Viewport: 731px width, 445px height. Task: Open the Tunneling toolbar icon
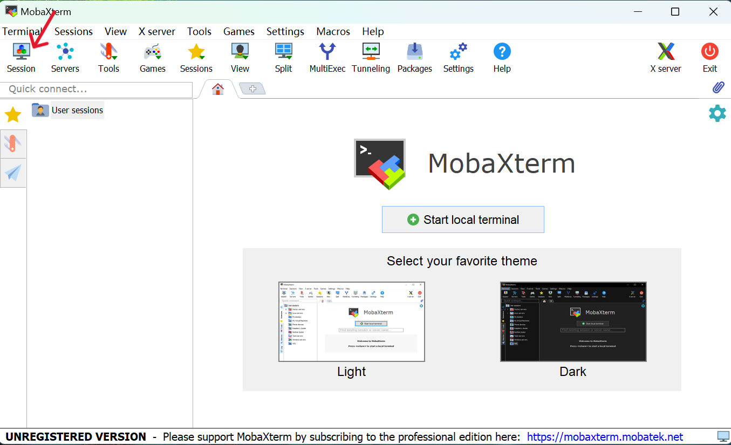click(371, 58)
